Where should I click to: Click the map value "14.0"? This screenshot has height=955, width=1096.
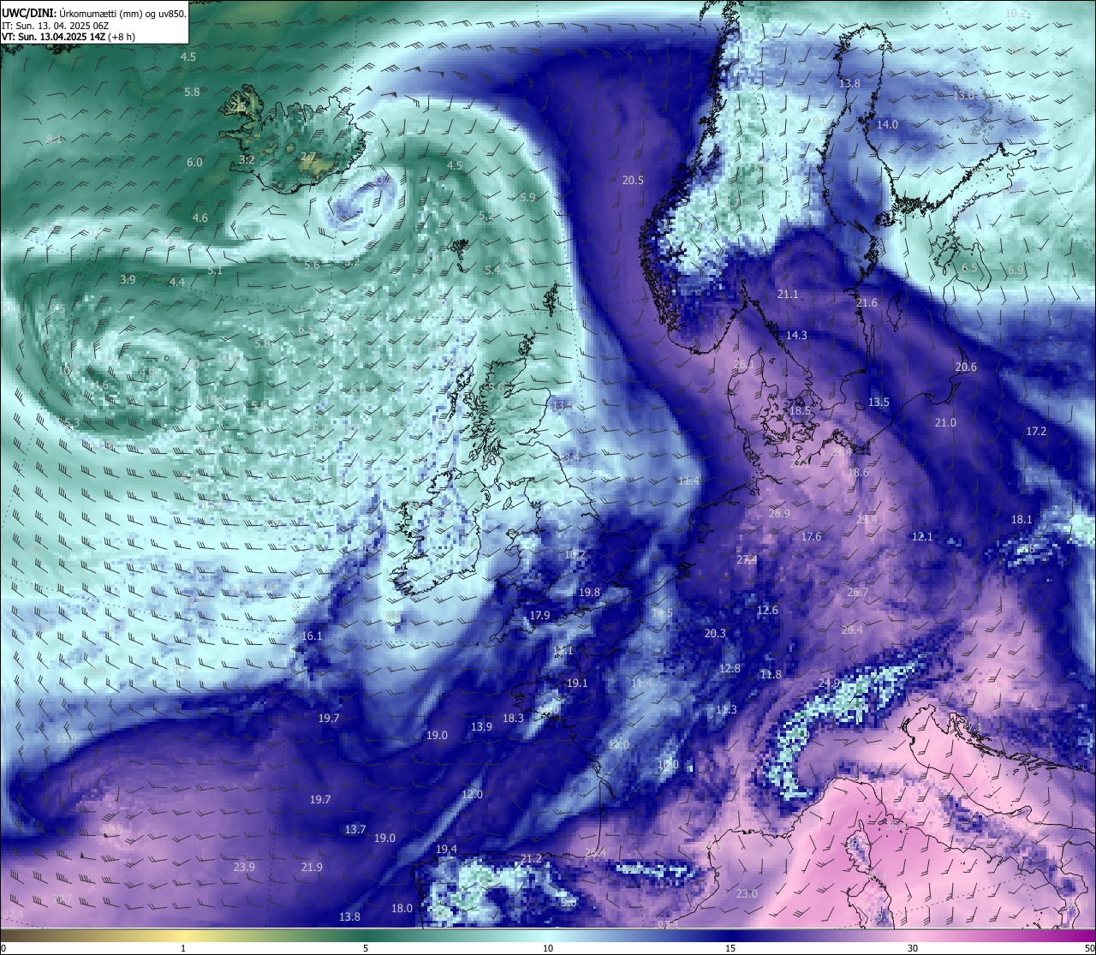[x=887, y=124]
